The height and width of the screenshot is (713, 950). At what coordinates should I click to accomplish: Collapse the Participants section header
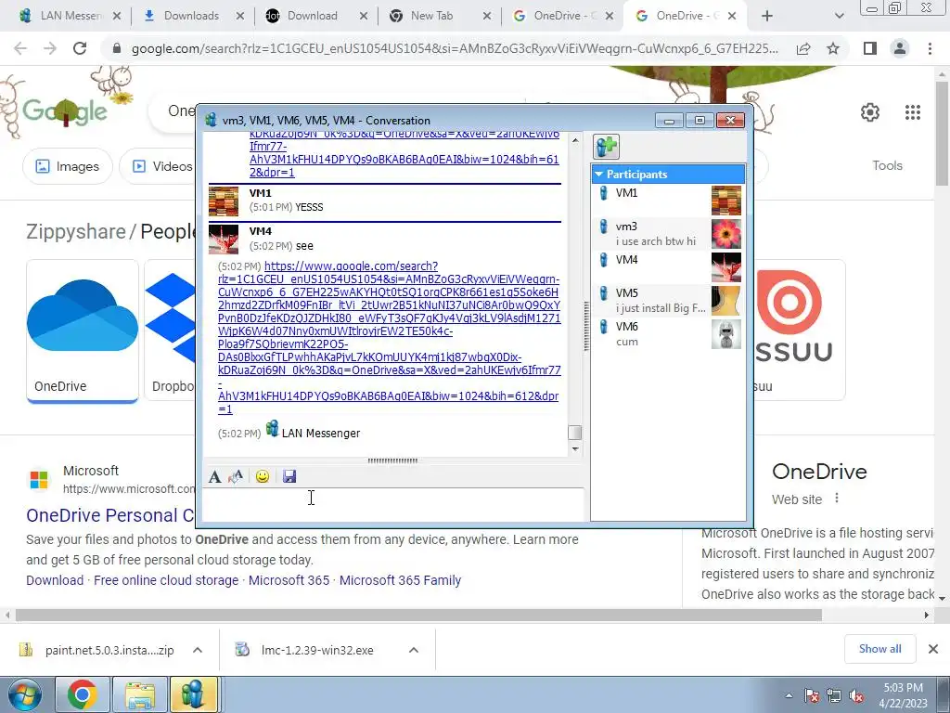coord(668,174)
